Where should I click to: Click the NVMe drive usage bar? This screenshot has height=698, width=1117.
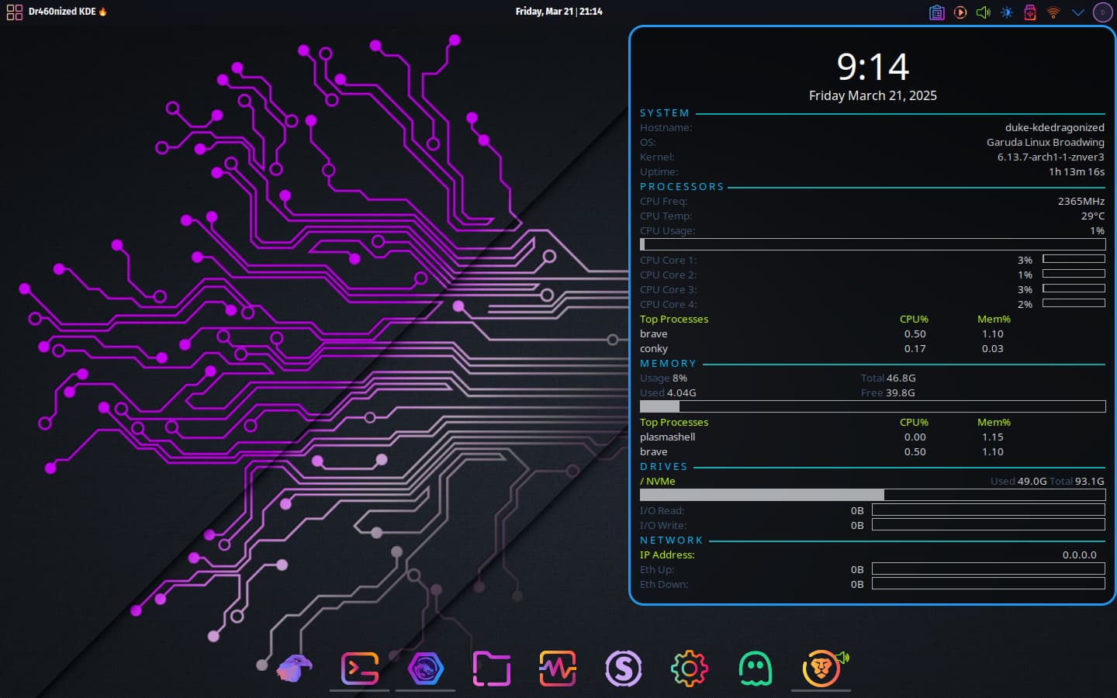(873, 495)
